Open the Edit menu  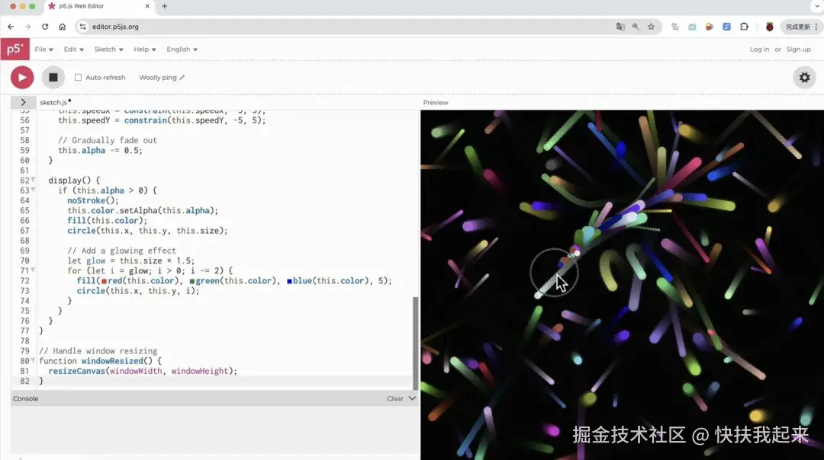point(73,50)
